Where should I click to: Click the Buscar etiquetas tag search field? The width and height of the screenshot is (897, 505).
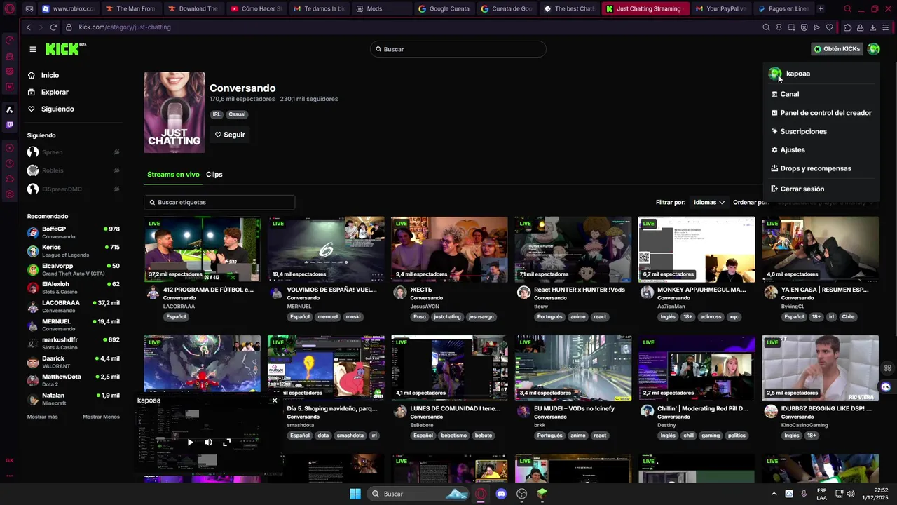tap(219, 202)
